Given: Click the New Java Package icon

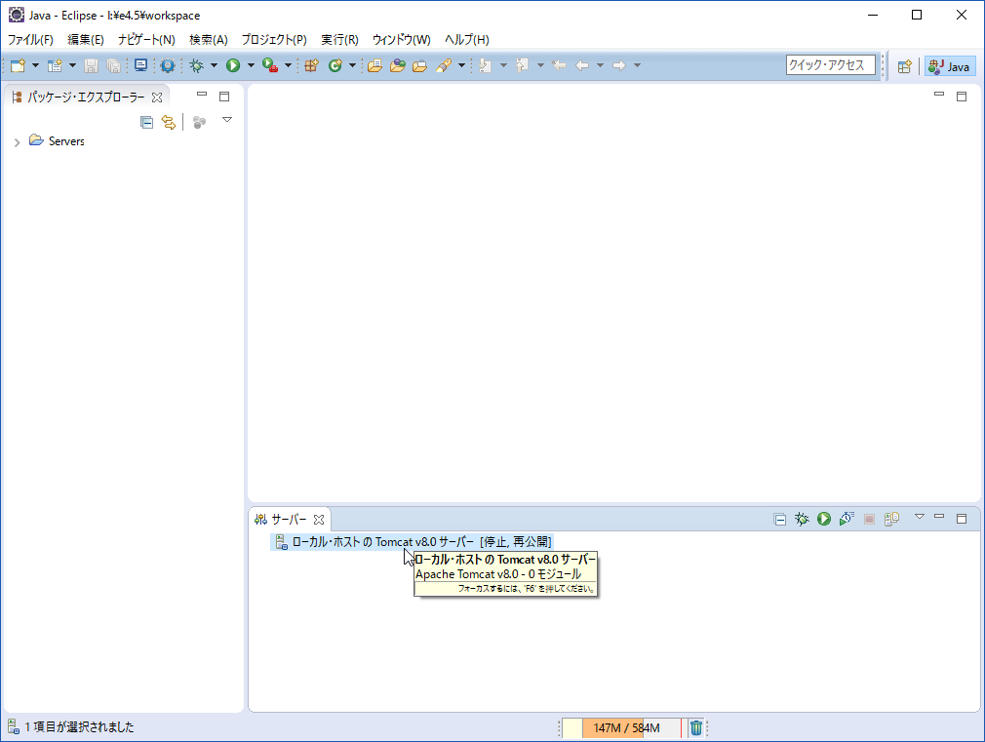Looking at the screenshot, I should click(311, 65).
